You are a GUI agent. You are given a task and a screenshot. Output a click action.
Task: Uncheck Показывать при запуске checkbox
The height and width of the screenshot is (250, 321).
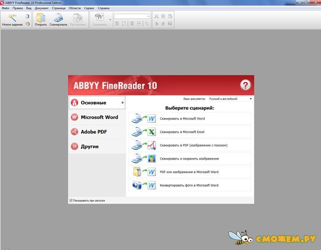[71, 200]
